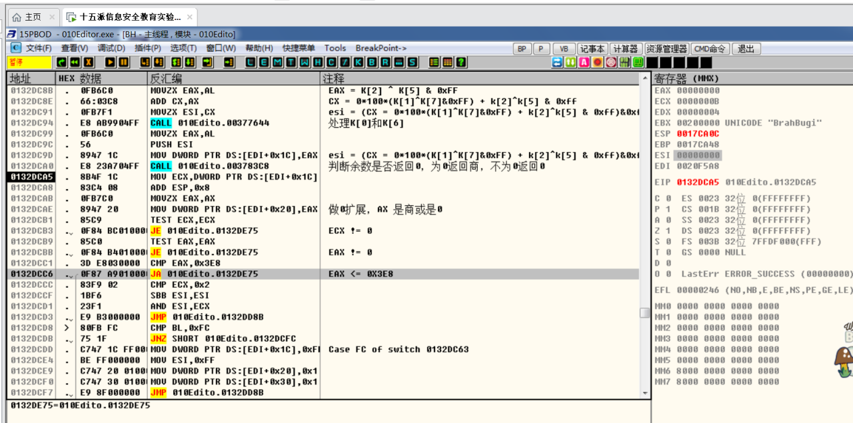Open the Log window with L icon
The height and width of the screenshot is (423, 853).
(x=251, y=62)
